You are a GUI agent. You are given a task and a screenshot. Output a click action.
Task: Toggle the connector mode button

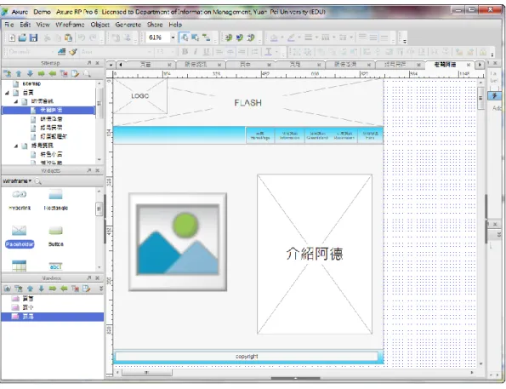(x=206, y=37)
